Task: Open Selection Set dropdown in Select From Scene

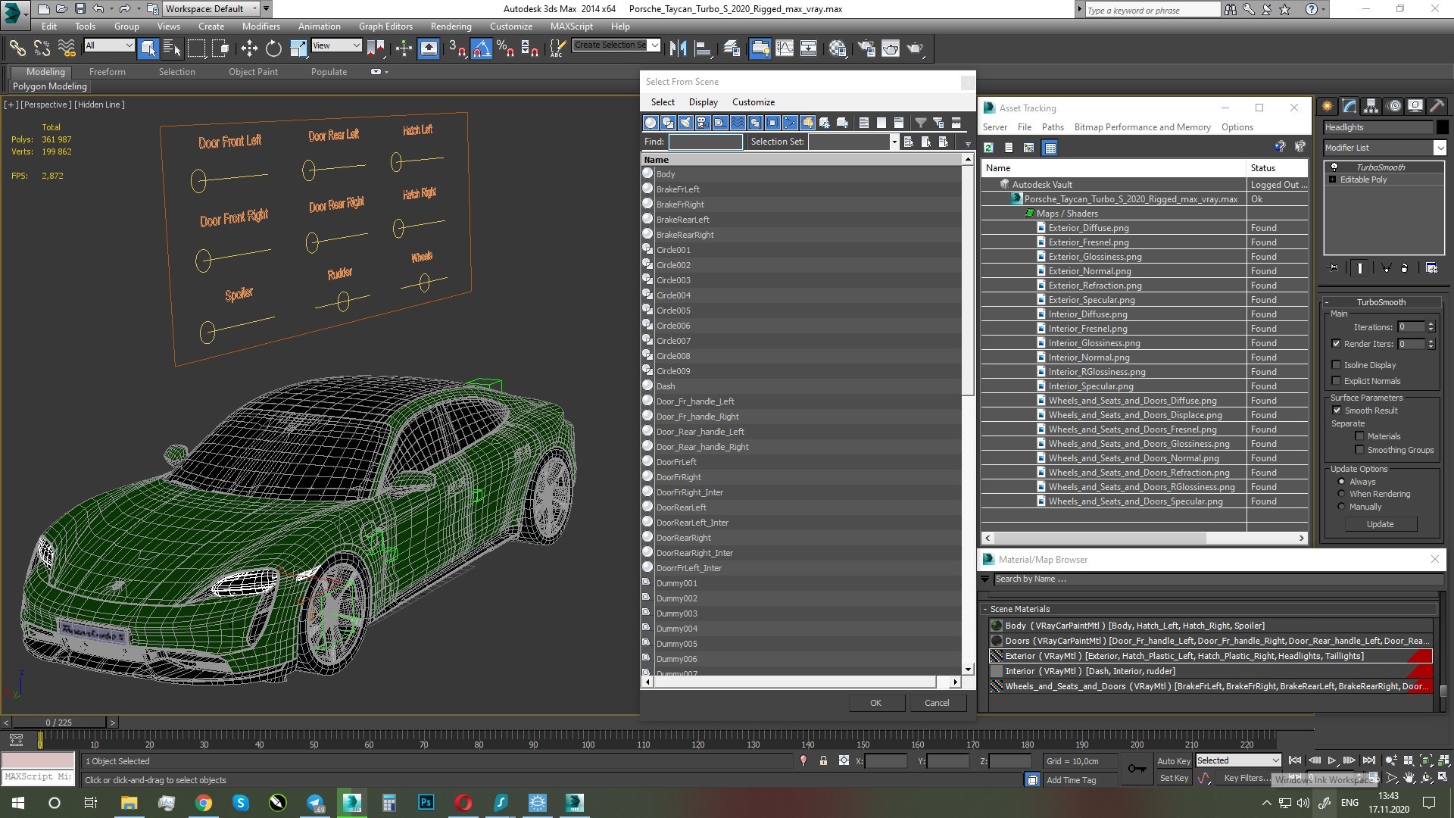Action: [894, 142]
